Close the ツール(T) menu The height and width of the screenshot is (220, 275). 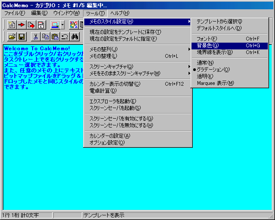(x=95, y=13)
